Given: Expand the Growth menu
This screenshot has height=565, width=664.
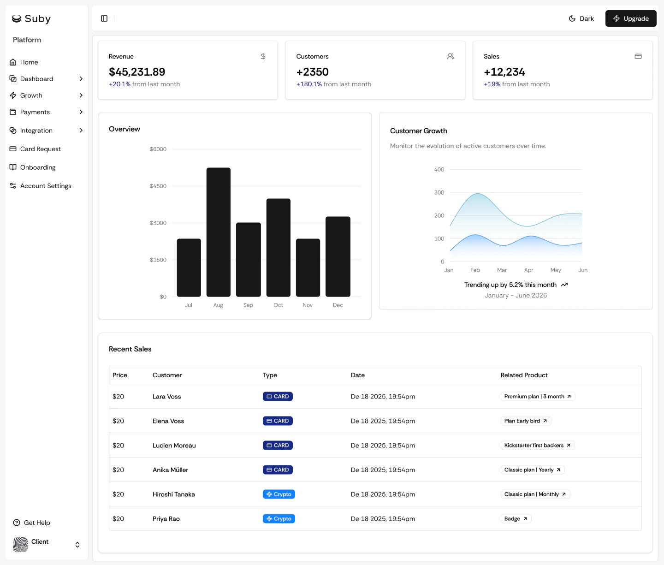Looking at the screenshot, I should coord(31,95).
